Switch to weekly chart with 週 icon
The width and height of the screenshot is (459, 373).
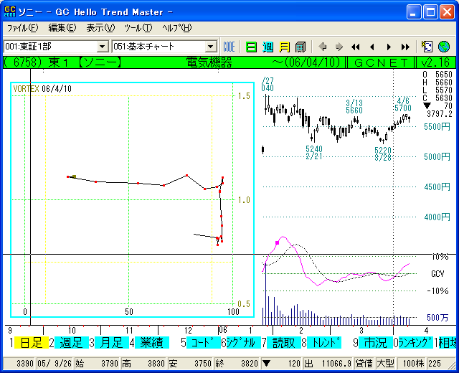(268, 47)
